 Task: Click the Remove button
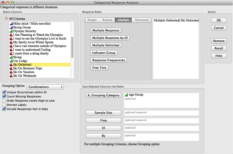(219, 41)
